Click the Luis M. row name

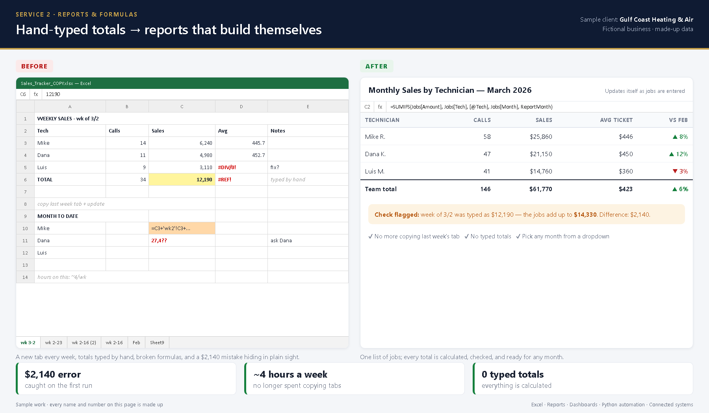pyautogui.click(x=375, y=171)
